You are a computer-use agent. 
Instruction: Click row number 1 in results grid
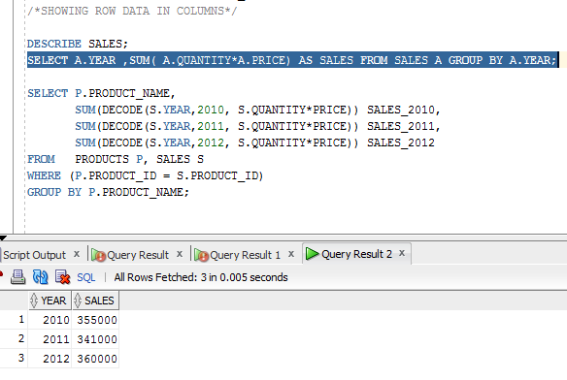21,320
